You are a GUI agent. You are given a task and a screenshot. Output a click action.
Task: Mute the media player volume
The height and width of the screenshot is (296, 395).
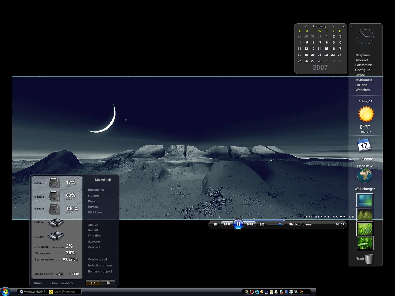262,224
